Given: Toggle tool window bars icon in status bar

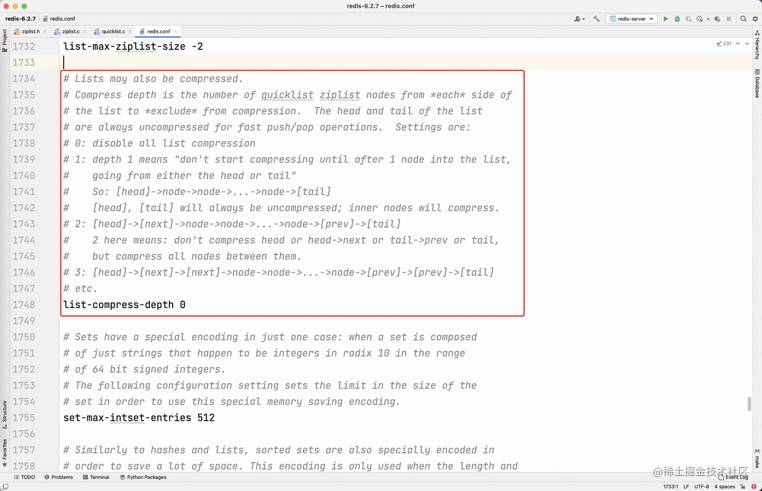Looking at the screenshot, I should point(5,486).
